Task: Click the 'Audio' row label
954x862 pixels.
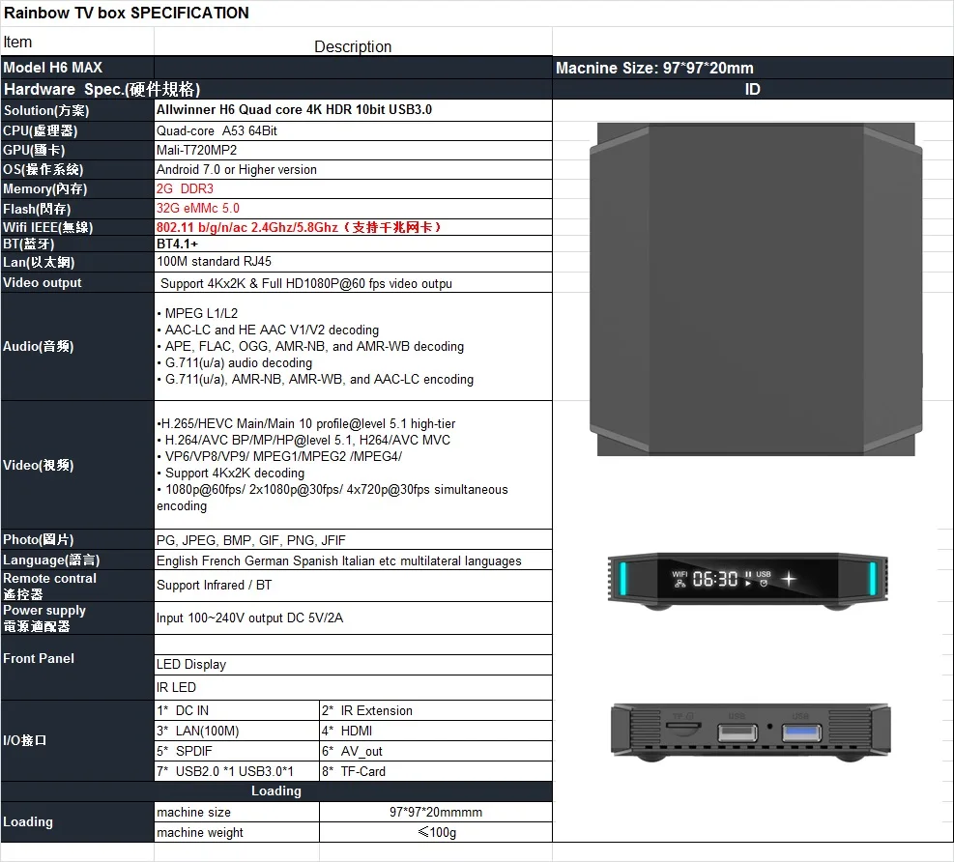Action: (77, 347)
